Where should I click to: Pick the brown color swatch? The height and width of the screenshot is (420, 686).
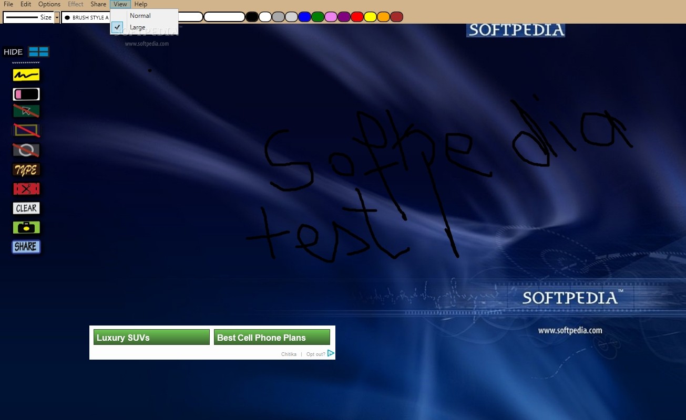(x=396, y=17)
